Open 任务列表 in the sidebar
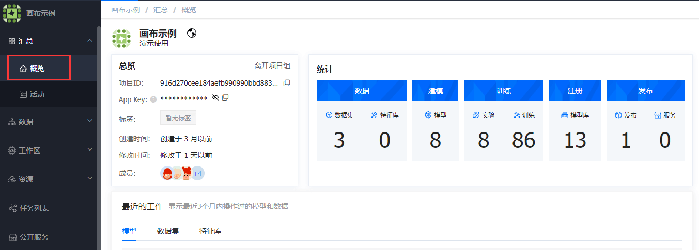 point(49,208)
